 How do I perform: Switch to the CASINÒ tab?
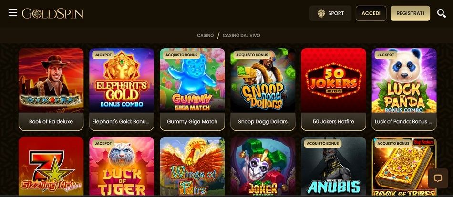tap(206, 35)
